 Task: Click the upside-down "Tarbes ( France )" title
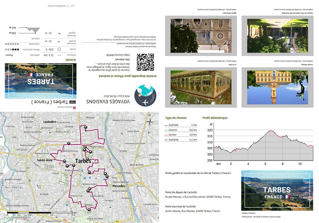pos(50,102)
